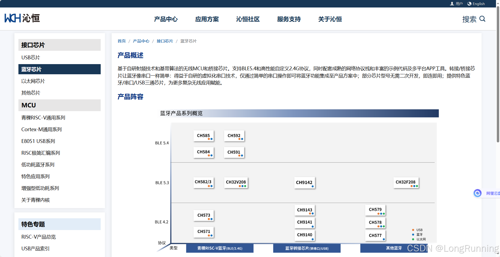Open E8051 USB系列
The image size is (500, 257).
[38, 141]
